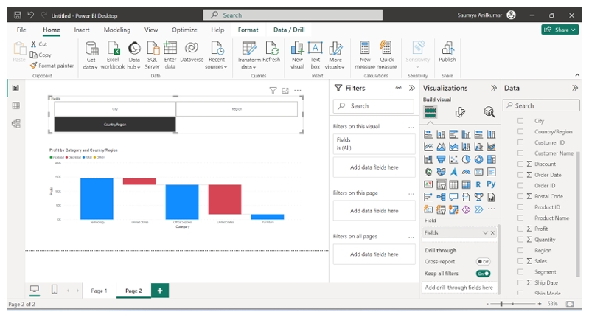Viewport: 589px width, 326px height.
Task: Open the Modeling ribbon tab
Action: 117,30
